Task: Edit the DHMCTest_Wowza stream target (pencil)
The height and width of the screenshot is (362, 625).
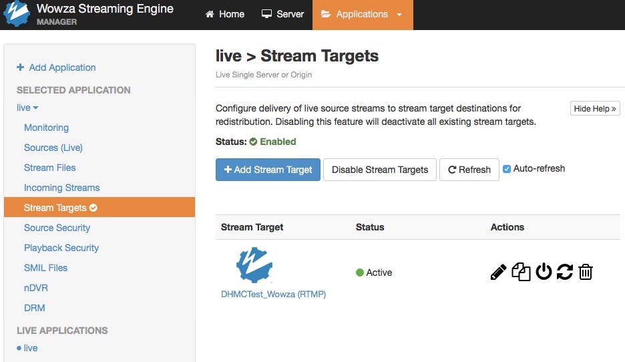Action: [498, 273]
